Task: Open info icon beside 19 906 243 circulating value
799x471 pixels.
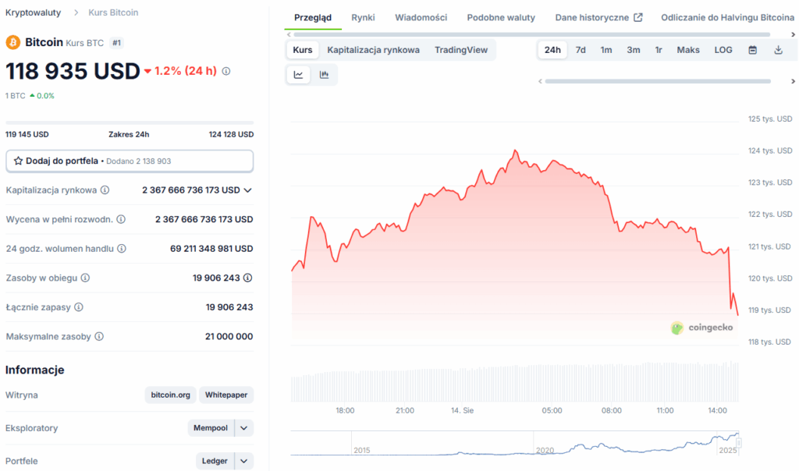Action: coord(247,278)
